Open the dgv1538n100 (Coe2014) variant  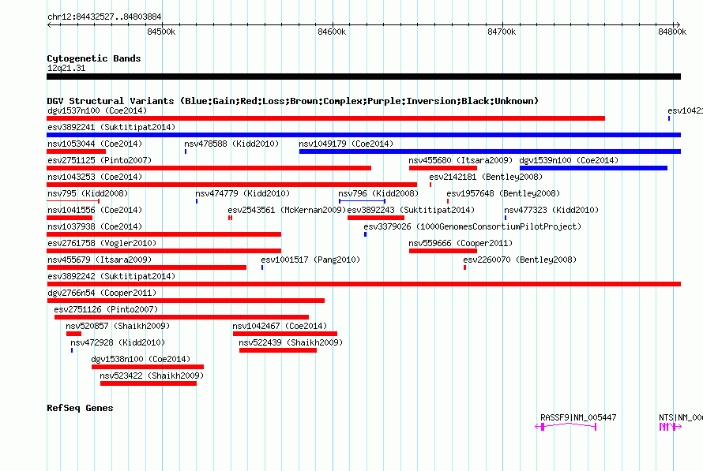[x=141, y=359]
